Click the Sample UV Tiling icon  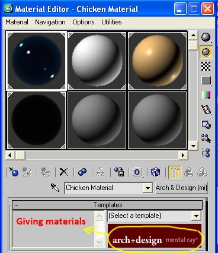pyautogui.click(x=206, y=81)
